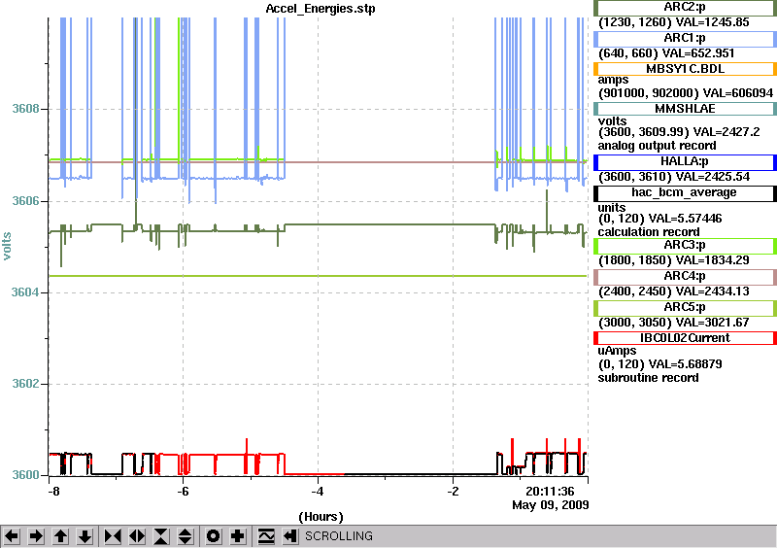The image size is (777, 548).
Task: Click the VAL=1245.85 reading for ARC2
Action: pos(712,22)
